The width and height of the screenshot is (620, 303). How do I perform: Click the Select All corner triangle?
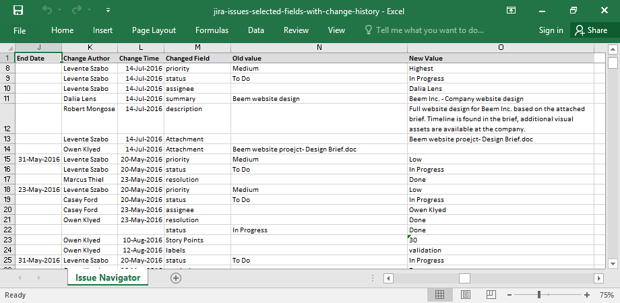point(7,47)
